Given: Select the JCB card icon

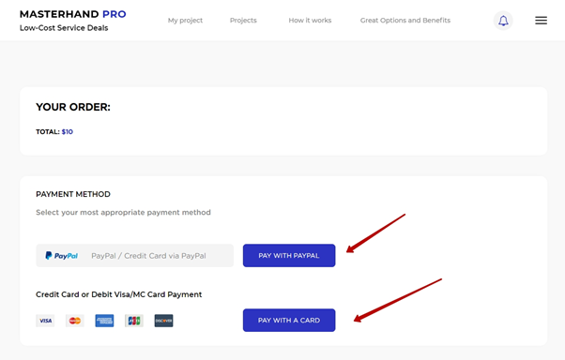Looking at the screenshot, I should (x=134, y=321).
